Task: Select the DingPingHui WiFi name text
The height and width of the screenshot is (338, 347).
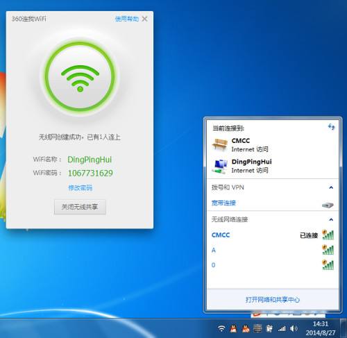Action: tap(90, 160)
